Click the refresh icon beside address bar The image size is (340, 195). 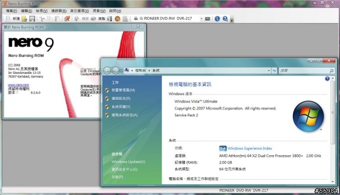pyautogui.click(x=274, y=71)
